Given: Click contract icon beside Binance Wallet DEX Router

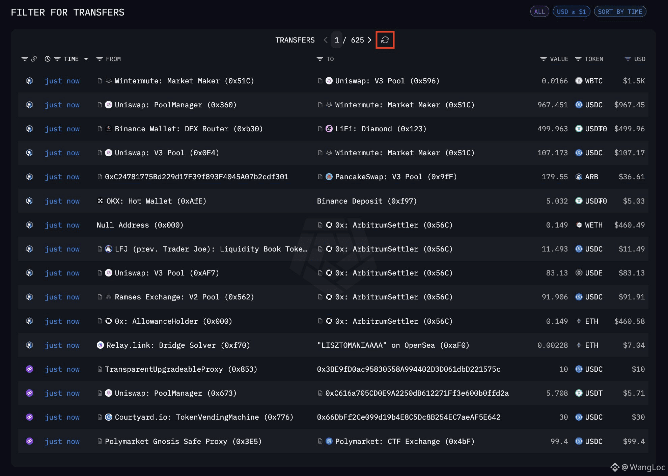Looking at the screenshot, I should tap(100, 129).
